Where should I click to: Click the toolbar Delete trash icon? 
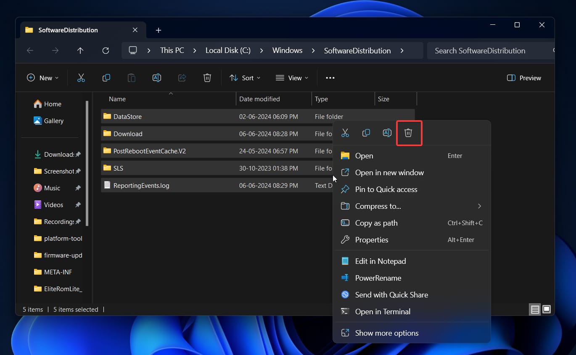pos(207,78)
